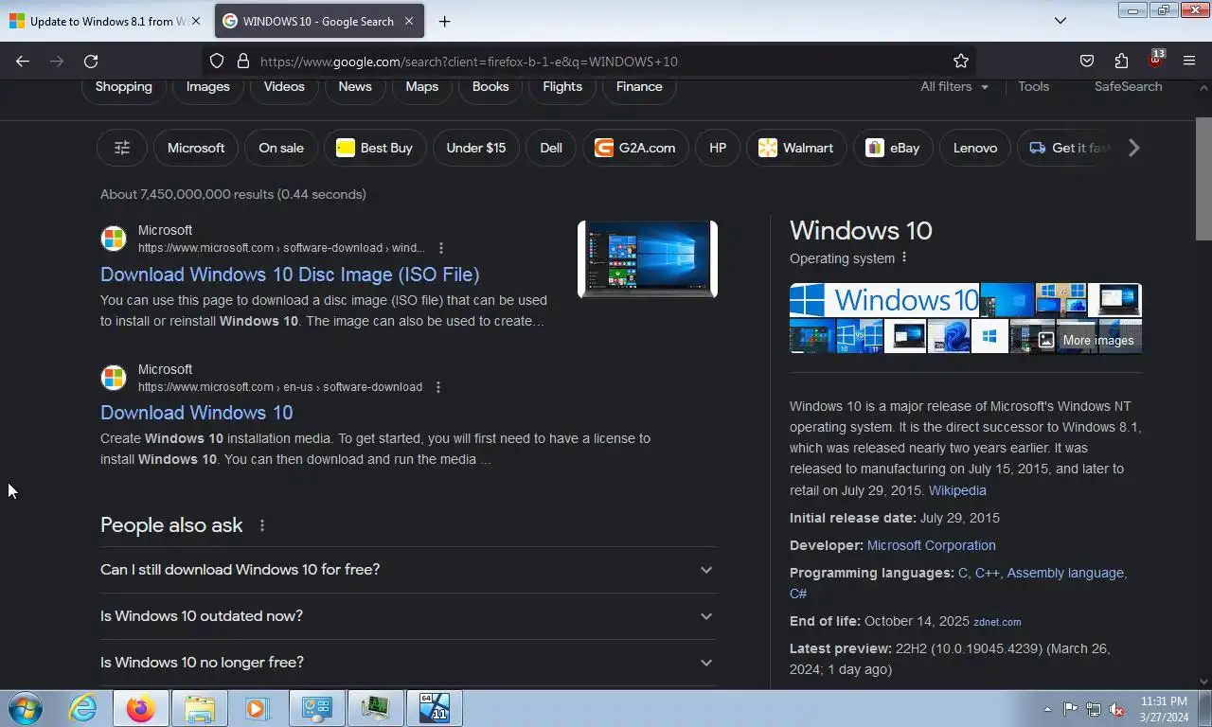This screenshot has width=1212, height=727.
Task: Apply the Microsoft filter chip
Action: (196, 148)
